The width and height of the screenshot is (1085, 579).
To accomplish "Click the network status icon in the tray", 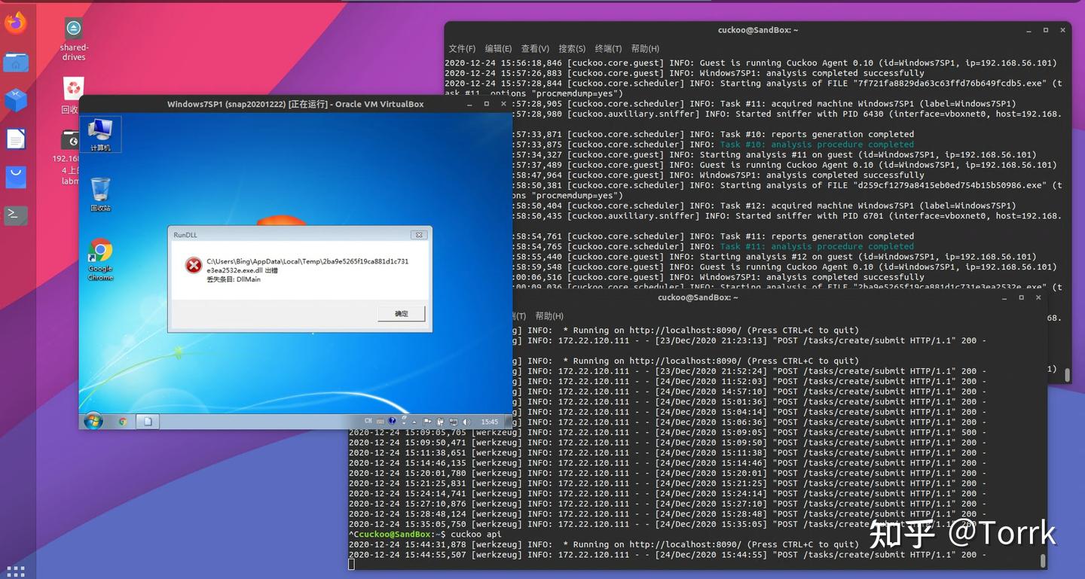I will (x=454, y=422).
